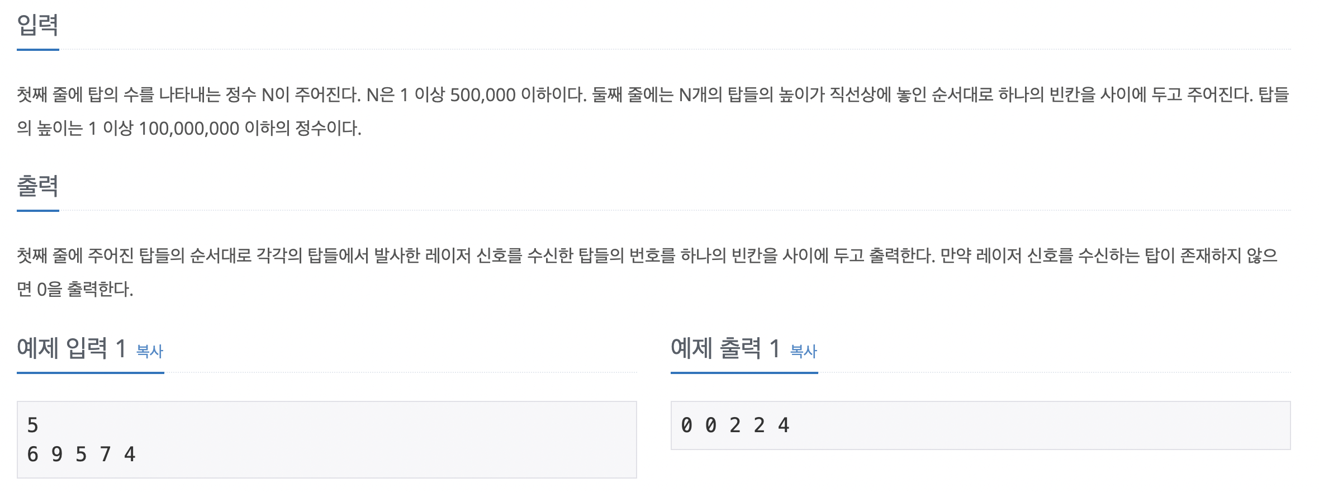
Task: Click the 복사 link next to 예제 출력 1
Action: pyautogui.click(x=804, y=351)
